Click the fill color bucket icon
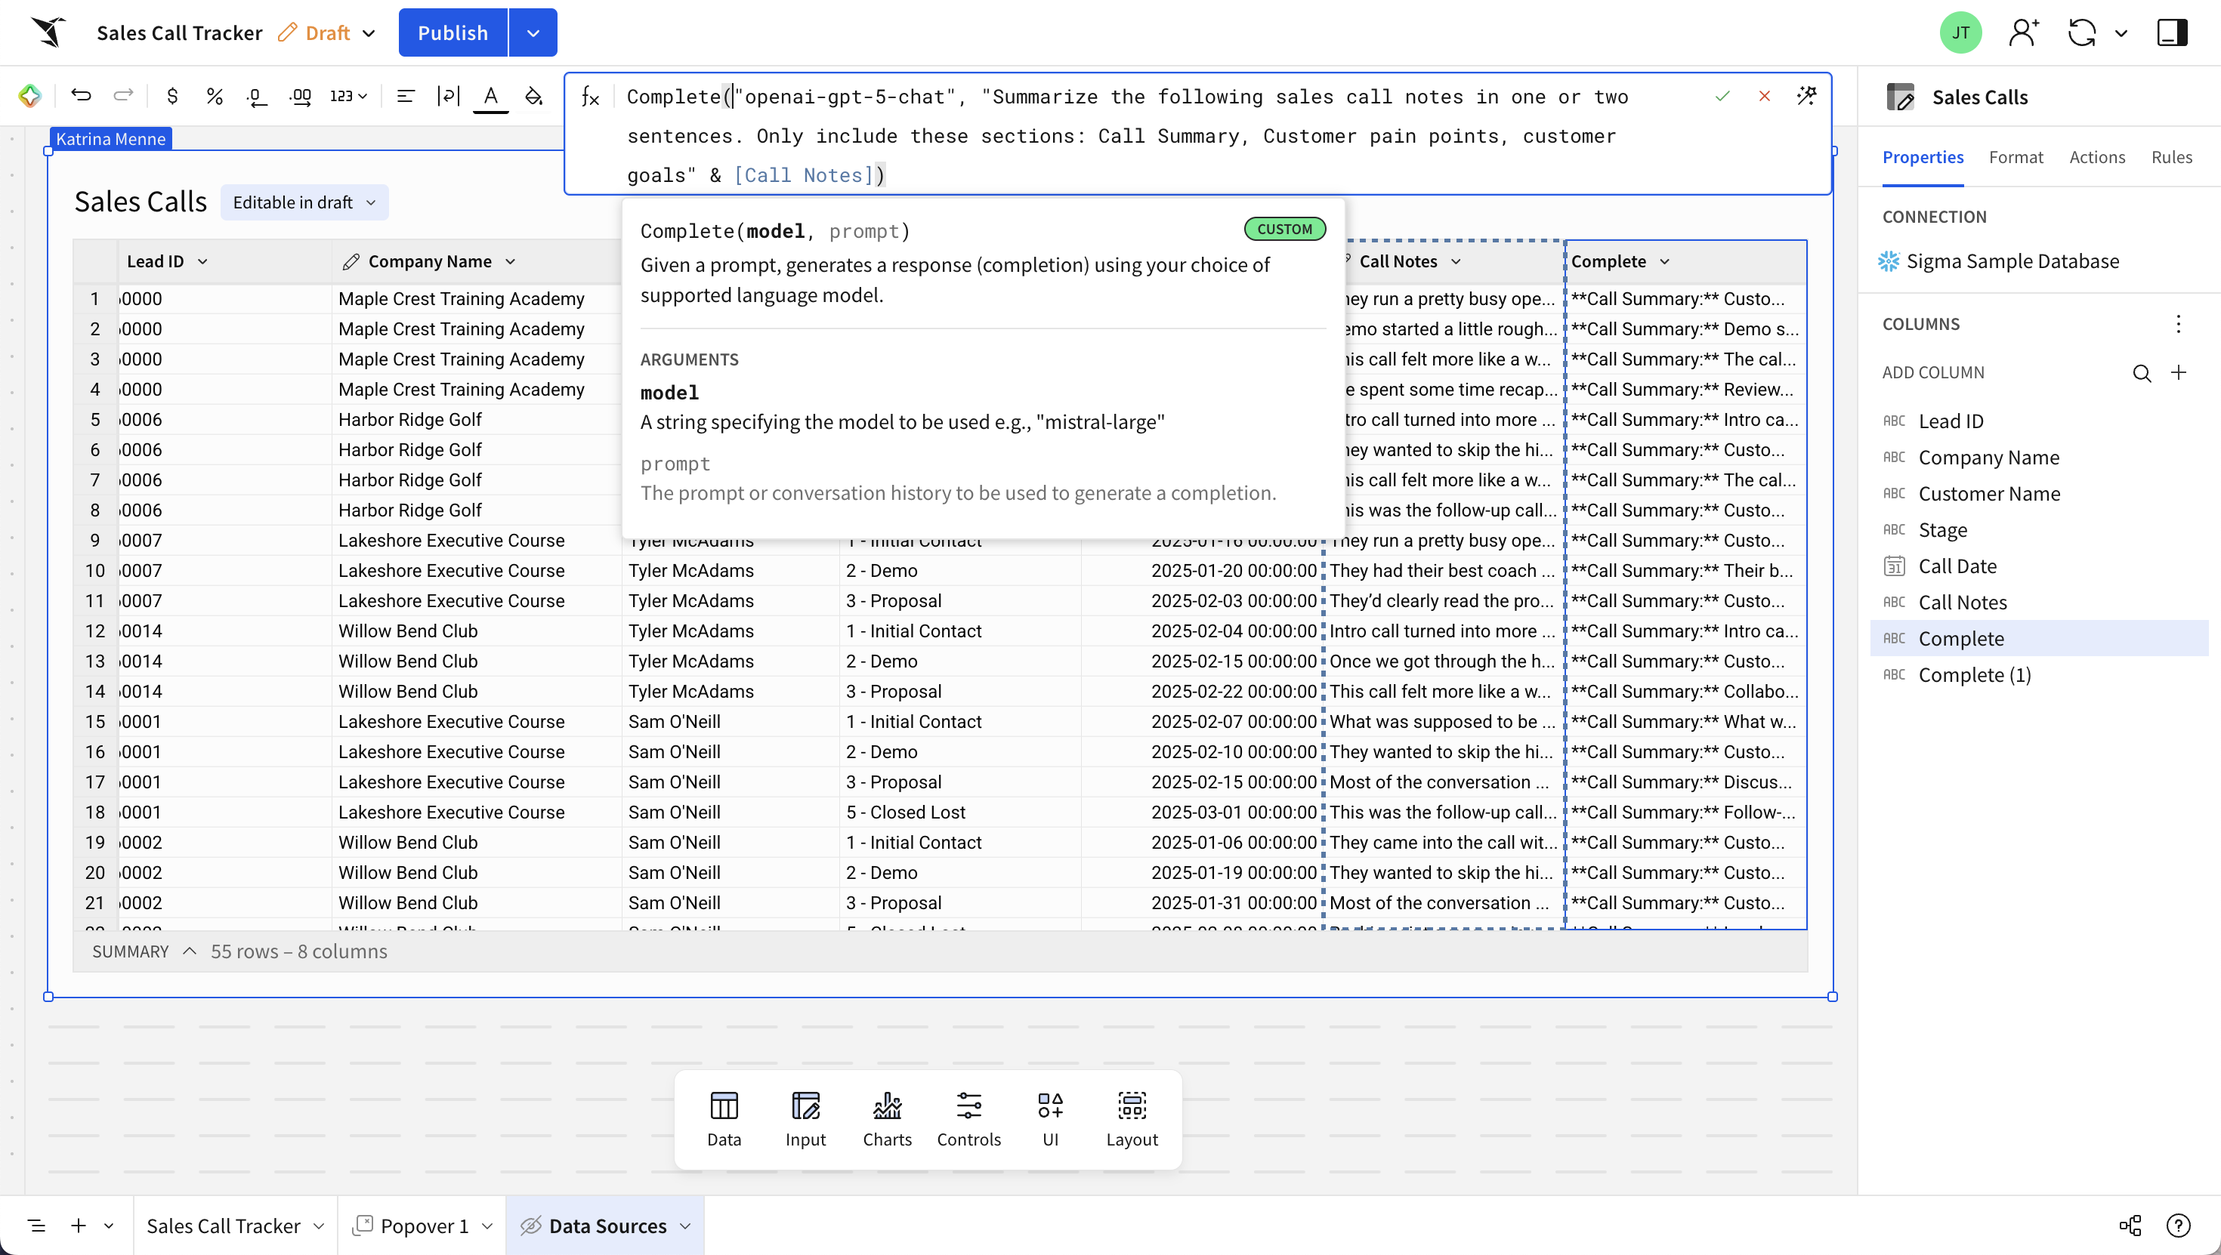 pos(533,96)
